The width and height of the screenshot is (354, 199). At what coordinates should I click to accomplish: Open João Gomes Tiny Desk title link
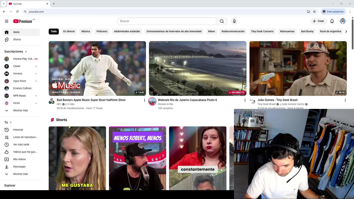pos(277,100)
